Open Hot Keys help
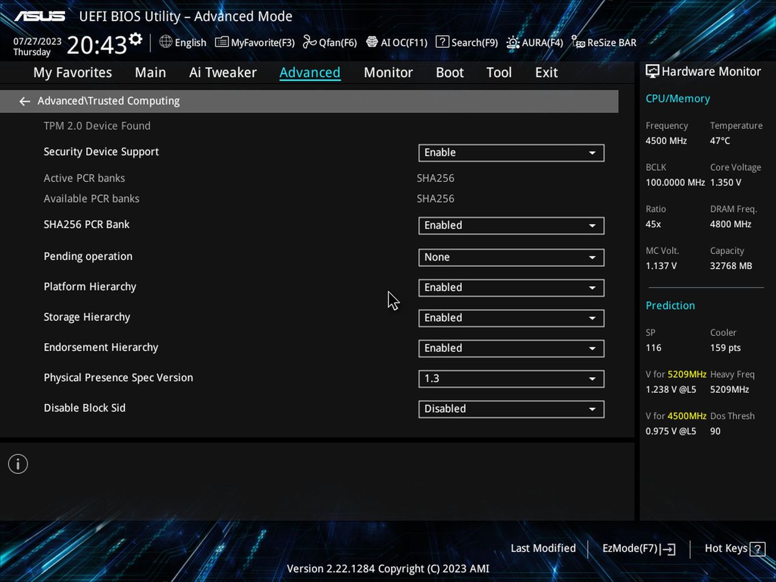This screenshot has height=582, width=776. (734, 549)
